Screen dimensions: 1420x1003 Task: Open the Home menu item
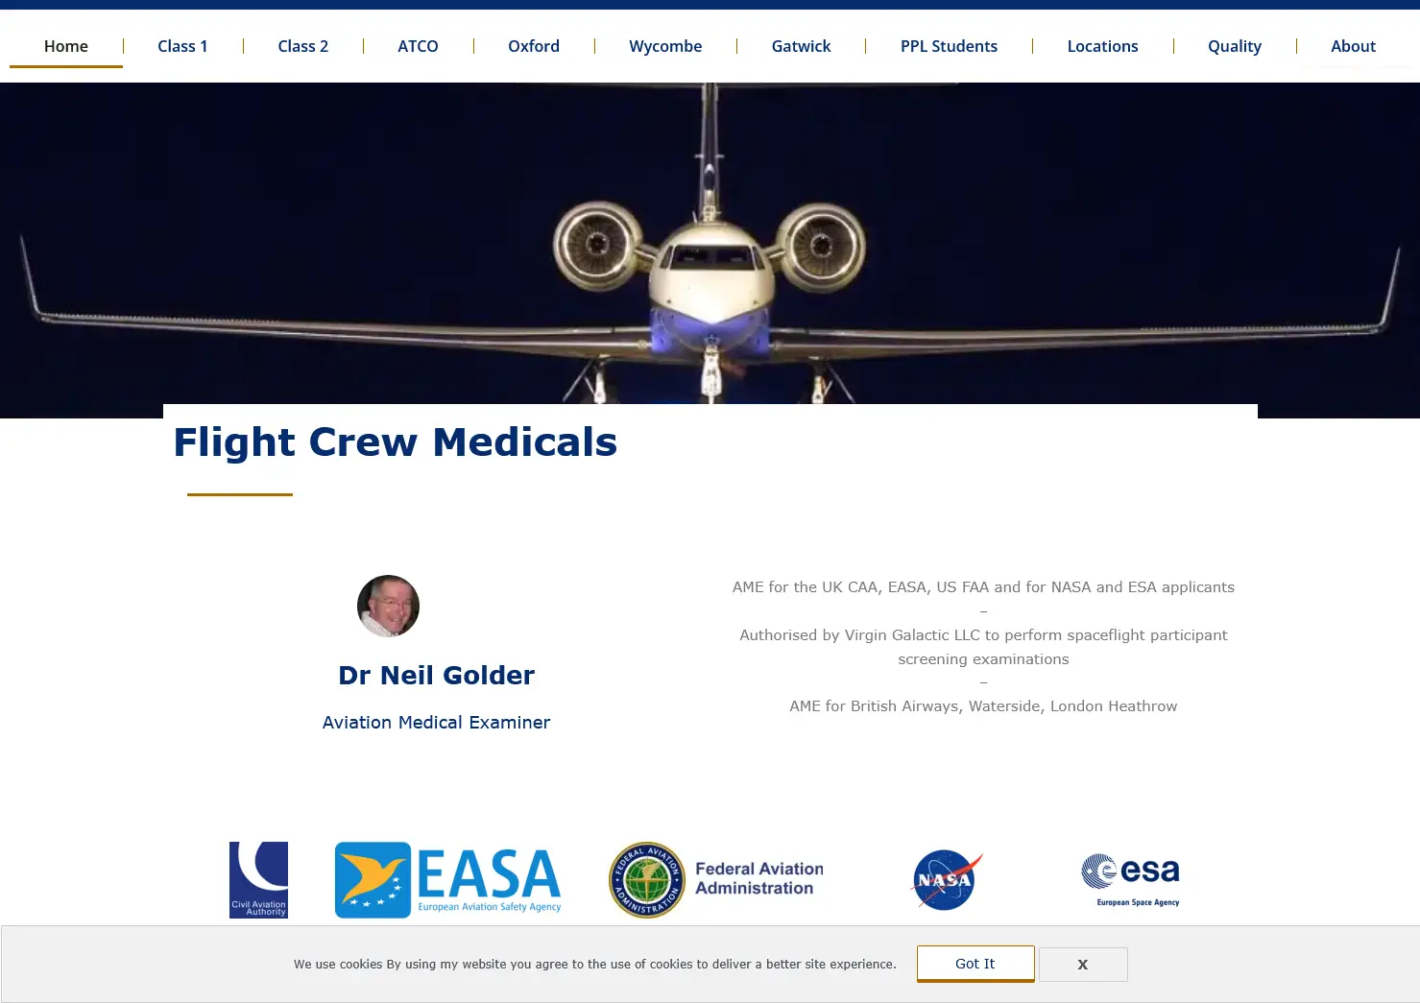coord(66,46)
